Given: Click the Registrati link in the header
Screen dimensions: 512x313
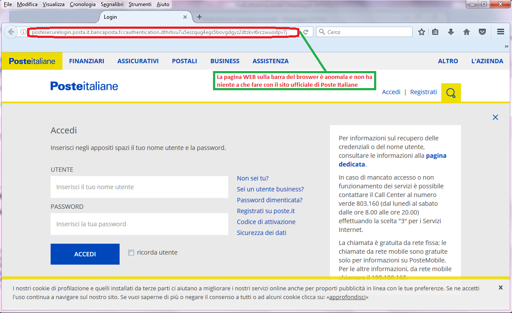Looking at the screenshot, I should [423, 92].
